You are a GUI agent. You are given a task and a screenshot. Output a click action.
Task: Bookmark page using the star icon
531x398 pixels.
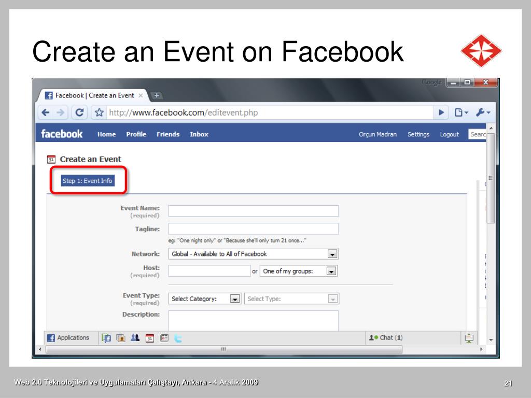pos(99,112)
